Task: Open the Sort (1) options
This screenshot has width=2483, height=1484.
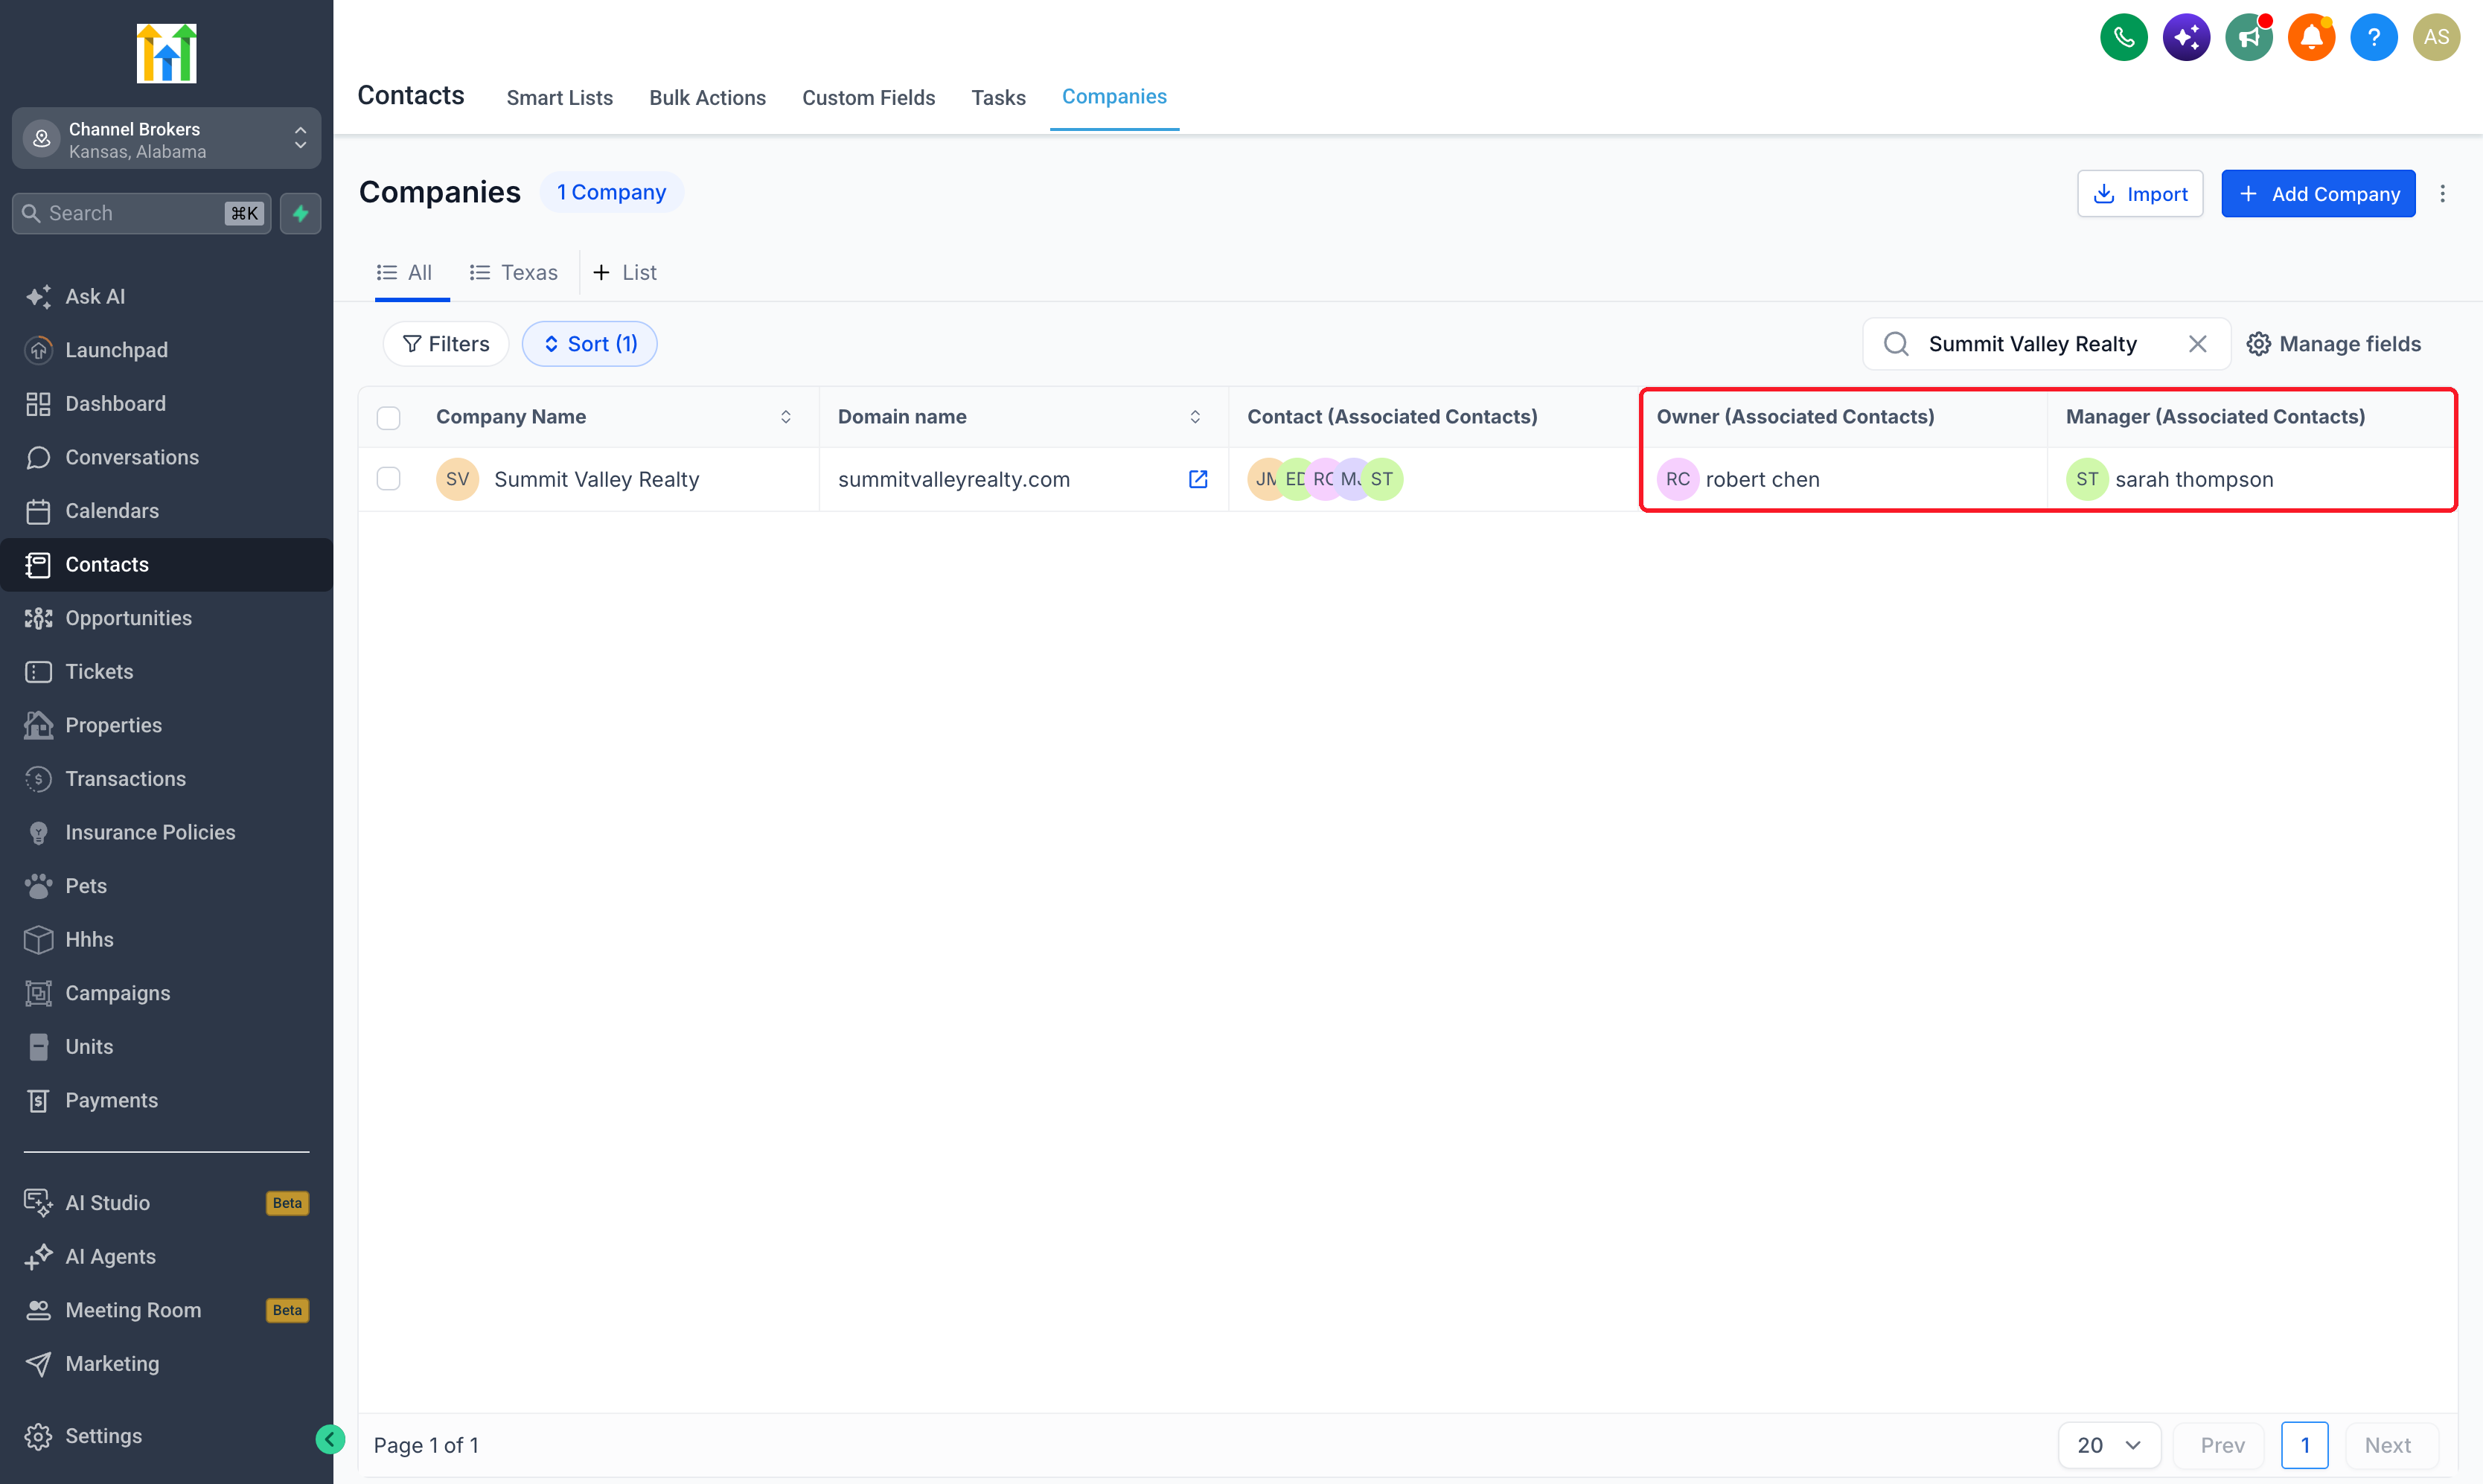Action: point(590,344)
